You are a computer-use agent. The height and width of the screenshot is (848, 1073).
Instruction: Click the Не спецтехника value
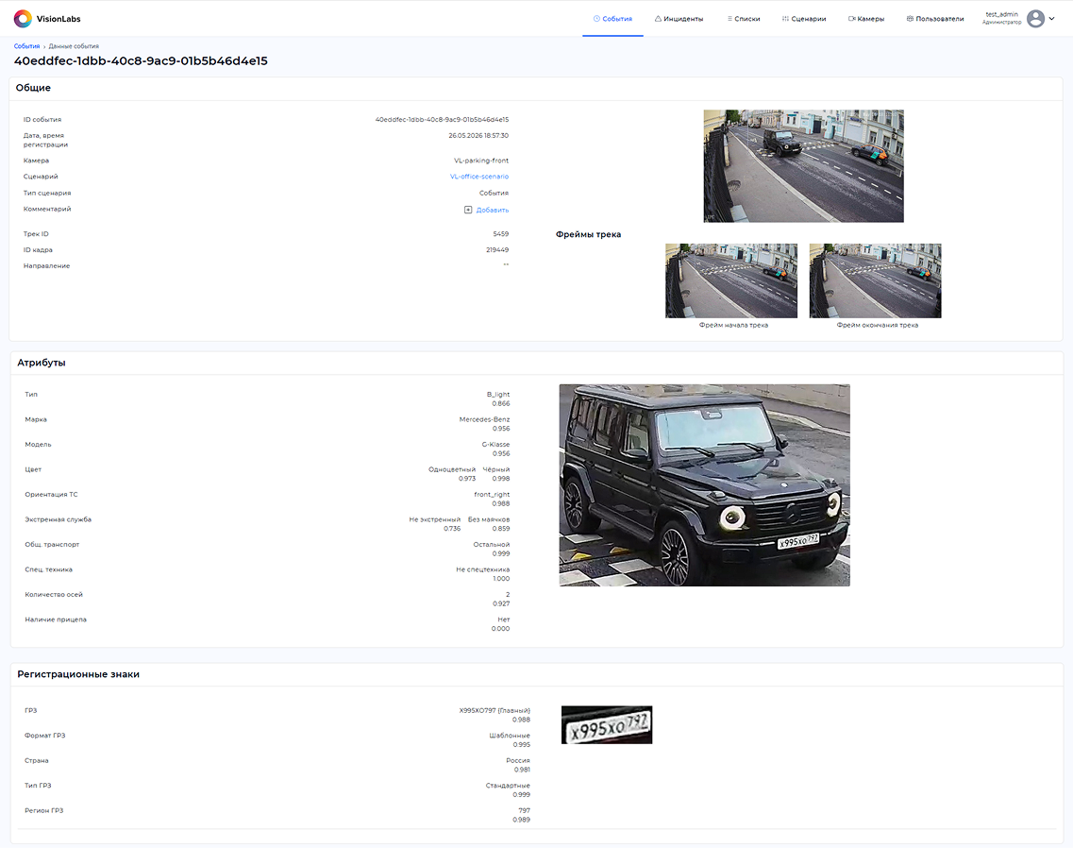483,569
